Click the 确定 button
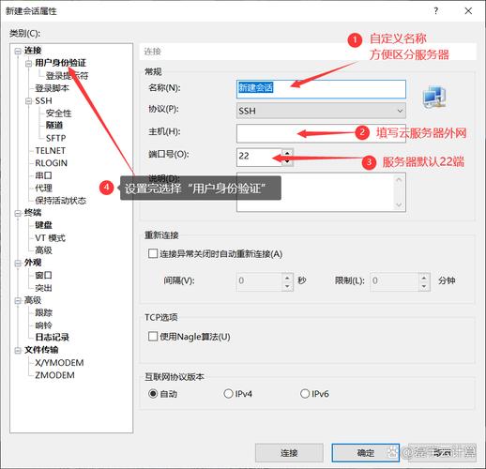Viewport: 486px width, 469px height. pos(366,452)
